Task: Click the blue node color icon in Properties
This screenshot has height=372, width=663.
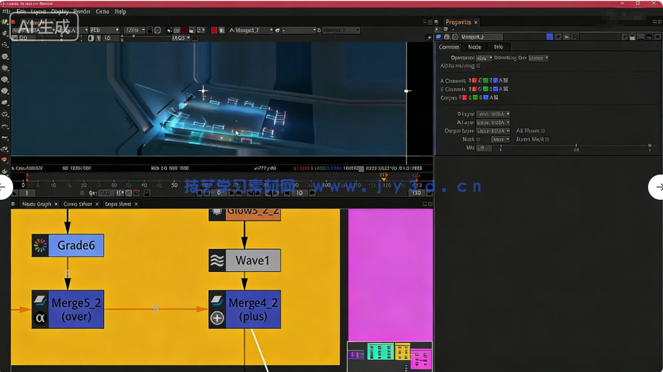Action: click(x=550, y=37)
